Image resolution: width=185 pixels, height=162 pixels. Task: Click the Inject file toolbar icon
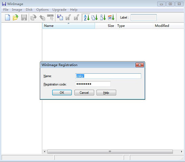click(60, 18)
